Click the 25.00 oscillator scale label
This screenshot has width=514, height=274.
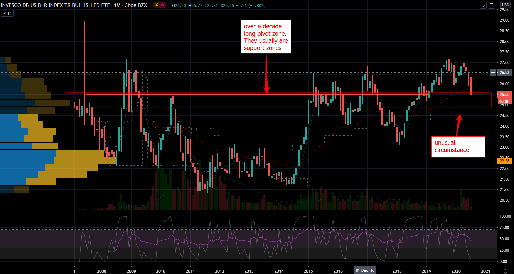505,250
